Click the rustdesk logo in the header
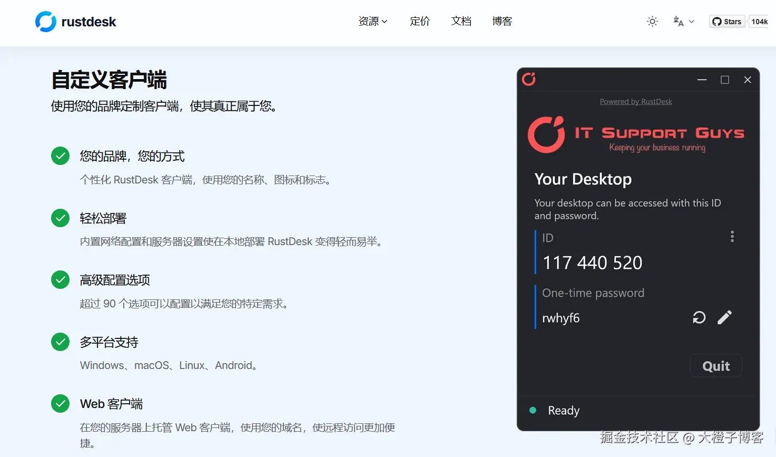Screen dimensions: 776x457 click(75, 22)
